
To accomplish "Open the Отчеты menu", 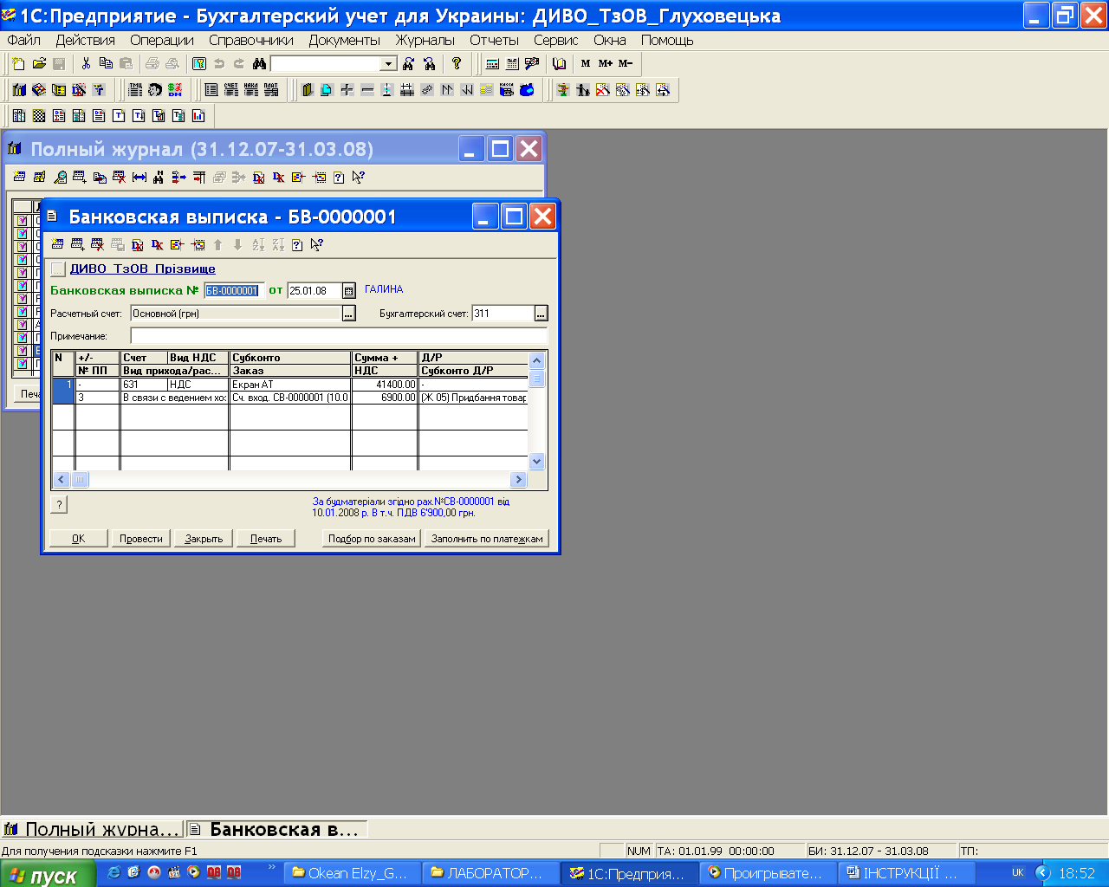I will click(x=495, y=40).
